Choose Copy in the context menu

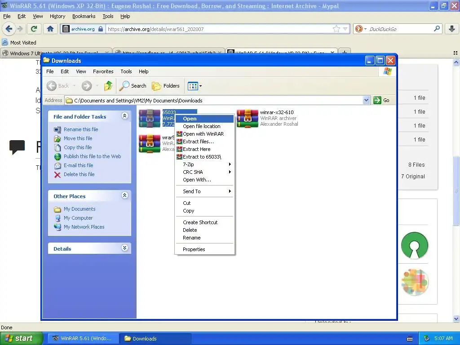tap(204, 211)
